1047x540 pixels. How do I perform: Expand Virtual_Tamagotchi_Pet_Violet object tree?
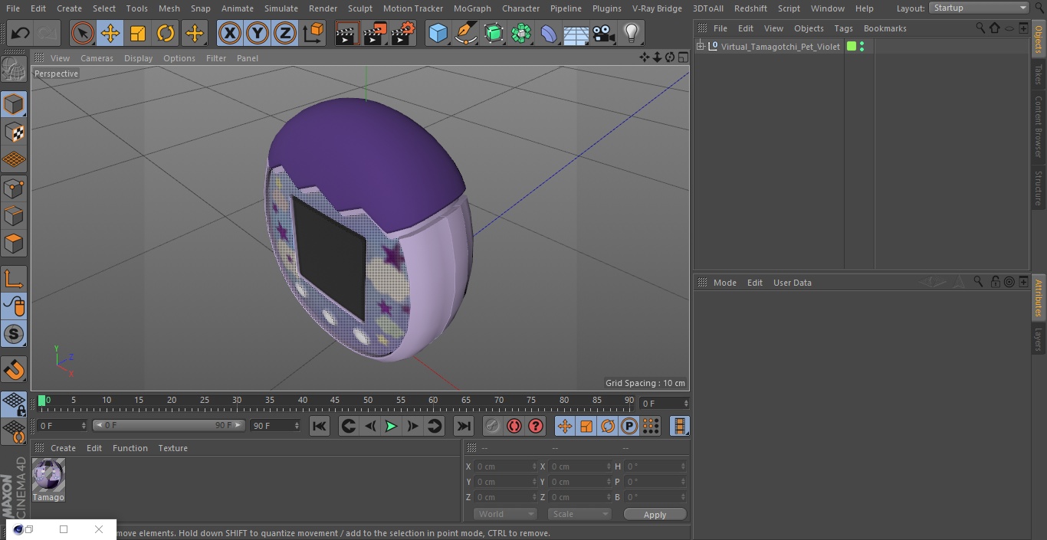[x=700, y=47]
